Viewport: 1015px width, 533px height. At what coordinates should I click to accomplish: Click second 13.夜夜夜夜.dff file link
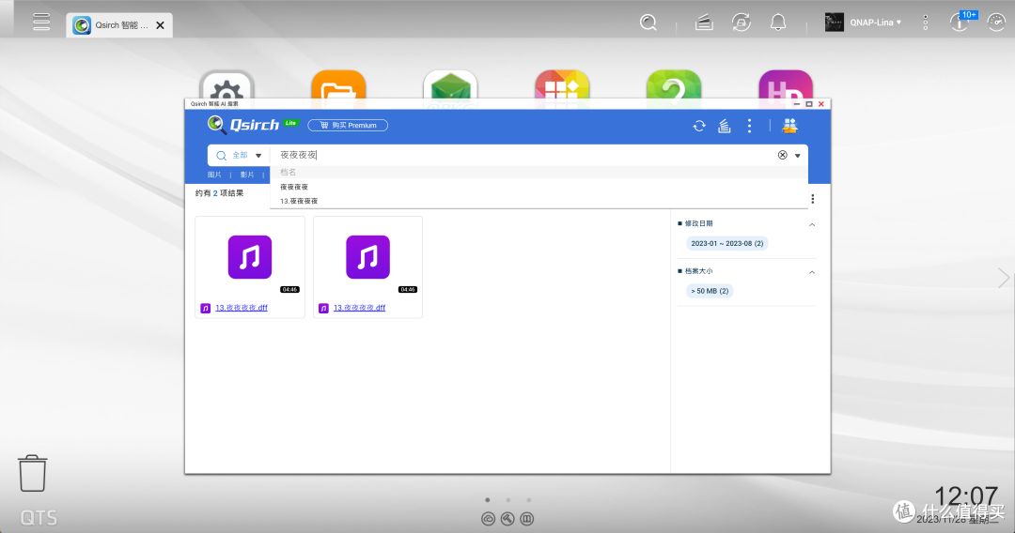coord(359,308)
